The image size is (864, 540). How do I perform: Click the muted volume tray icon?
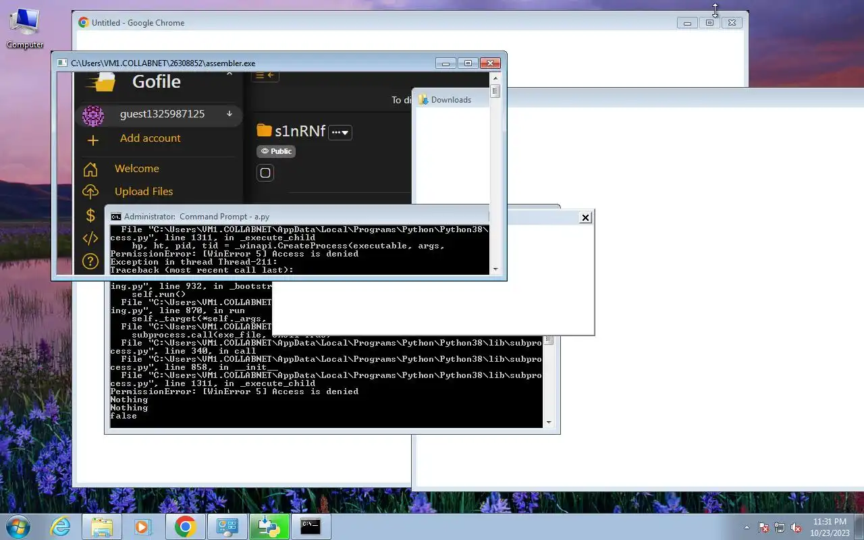click(x=796, y=528)
